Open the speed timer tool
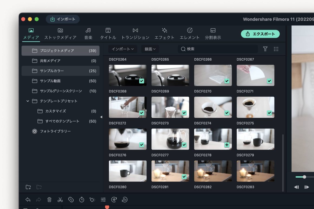Screen dimensions: 314x209 tap(82, 200)
